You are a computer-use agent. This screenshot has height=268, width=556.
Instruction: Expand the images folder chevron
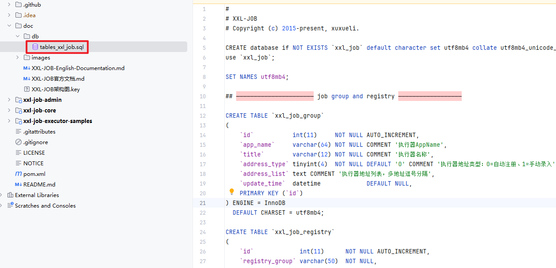pos(18,57)
